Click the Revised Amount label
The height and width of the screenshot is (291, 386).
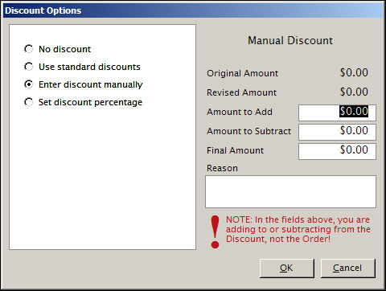[x=241, y=92]
